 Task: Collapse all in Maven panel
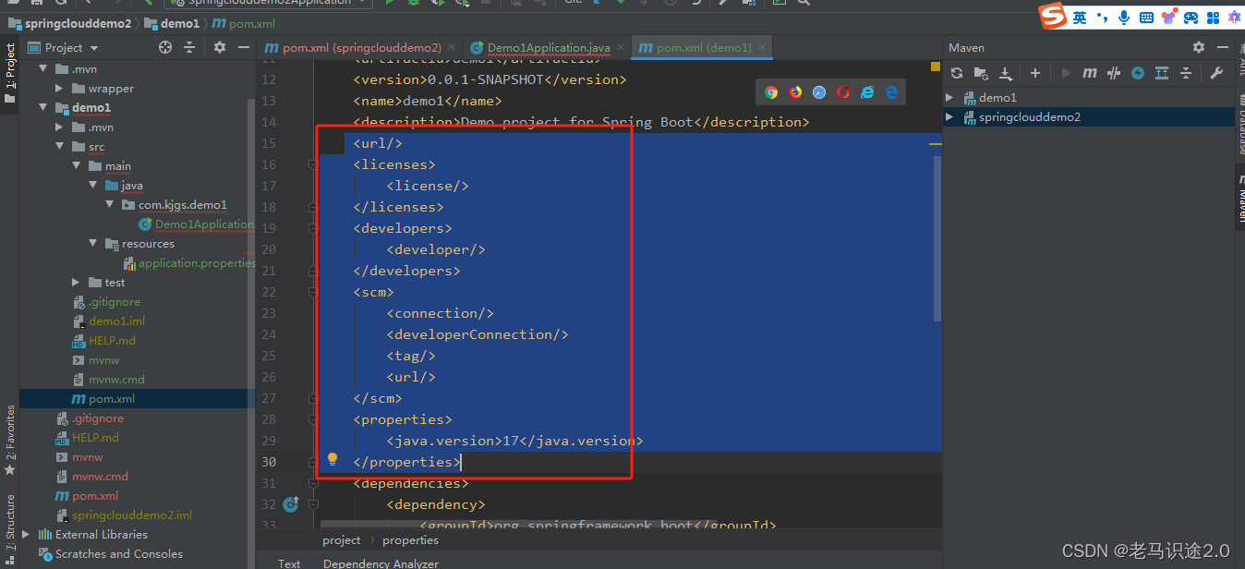(x=1186, y=73)
